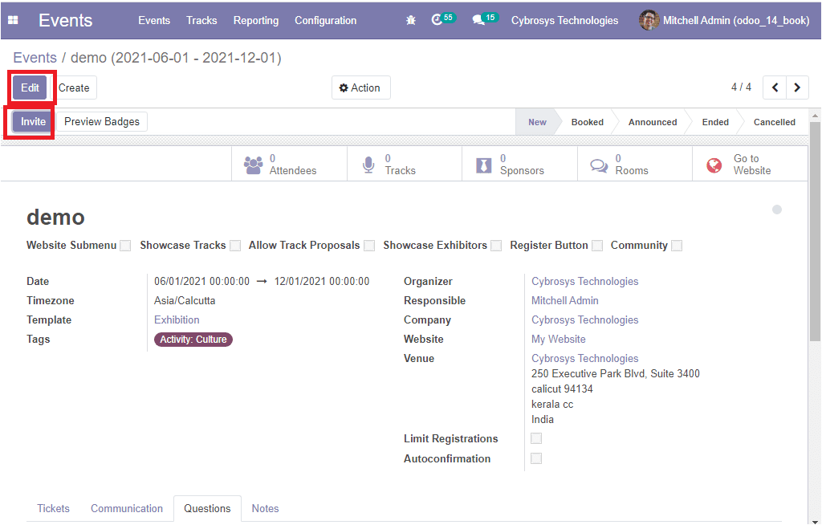The image size is (822, 525).
Task: Go to previous record arrow
Action: [x=775, y=87]
